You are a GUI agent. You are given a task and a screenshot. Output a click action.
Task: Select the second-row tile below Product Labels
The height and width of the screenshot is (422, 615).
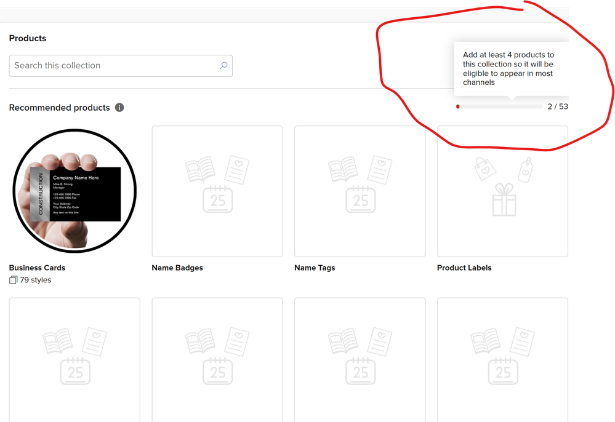coord(502,360)
